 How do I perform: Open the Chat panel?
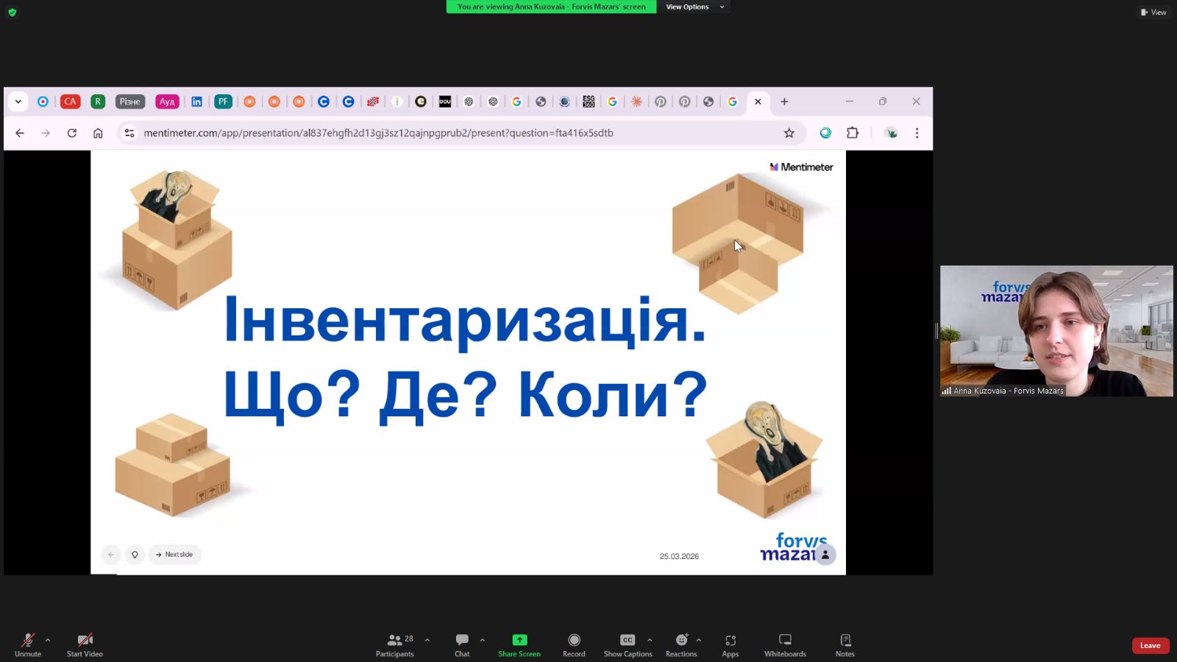pyautogui.click(x=461, y=644)
